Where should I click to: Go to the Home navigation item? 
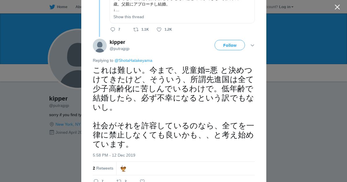[x=62, y=7]
